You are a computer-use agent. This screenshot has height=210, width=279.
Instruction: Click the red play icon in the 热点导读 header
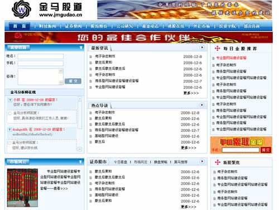(x=202, y=105)
